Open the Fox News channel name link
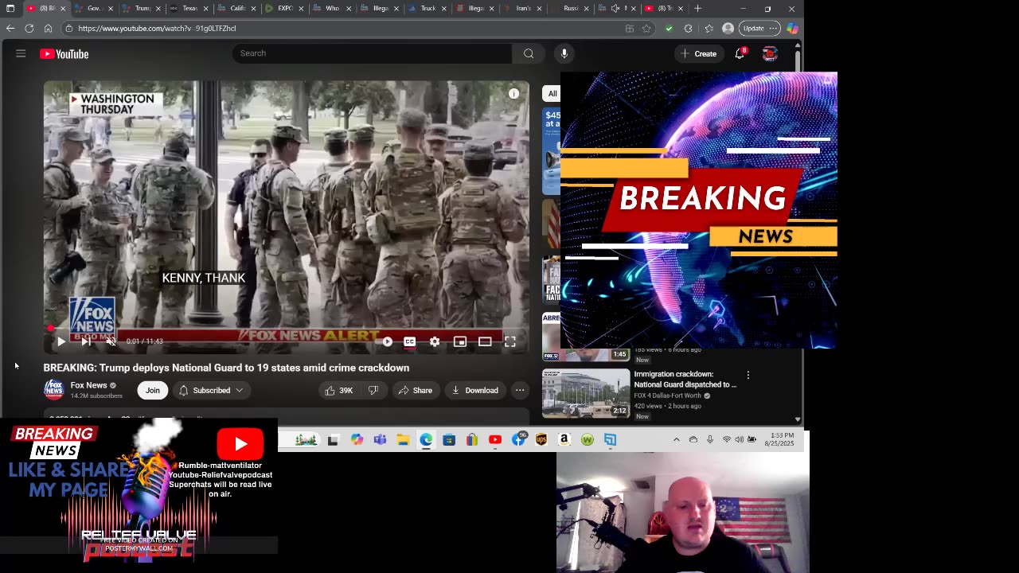Viewport: 1019px width, 573px height. pyautogui.click(x=88, y=385)
